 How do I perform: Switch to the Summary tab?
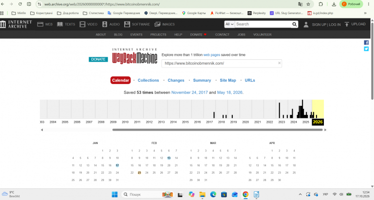[202, 81]
